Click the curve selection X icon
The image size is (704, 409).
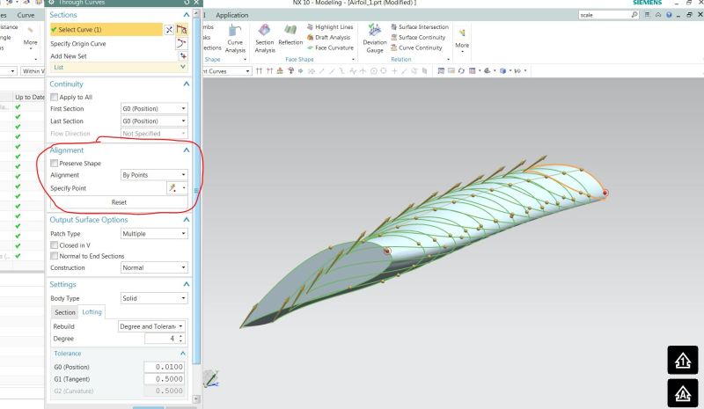tap(169, 30)
